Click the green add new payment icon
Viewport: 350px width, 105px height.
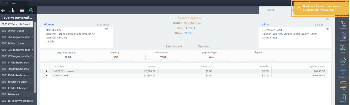pos(31,10)
